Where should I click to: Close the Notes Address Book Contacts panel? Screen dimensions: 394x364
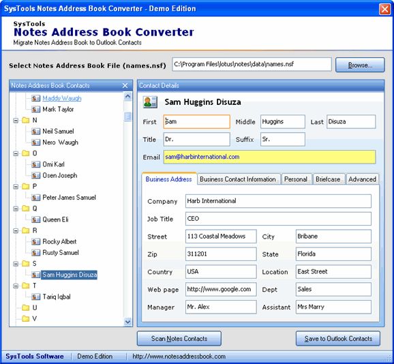coord(125,86)
